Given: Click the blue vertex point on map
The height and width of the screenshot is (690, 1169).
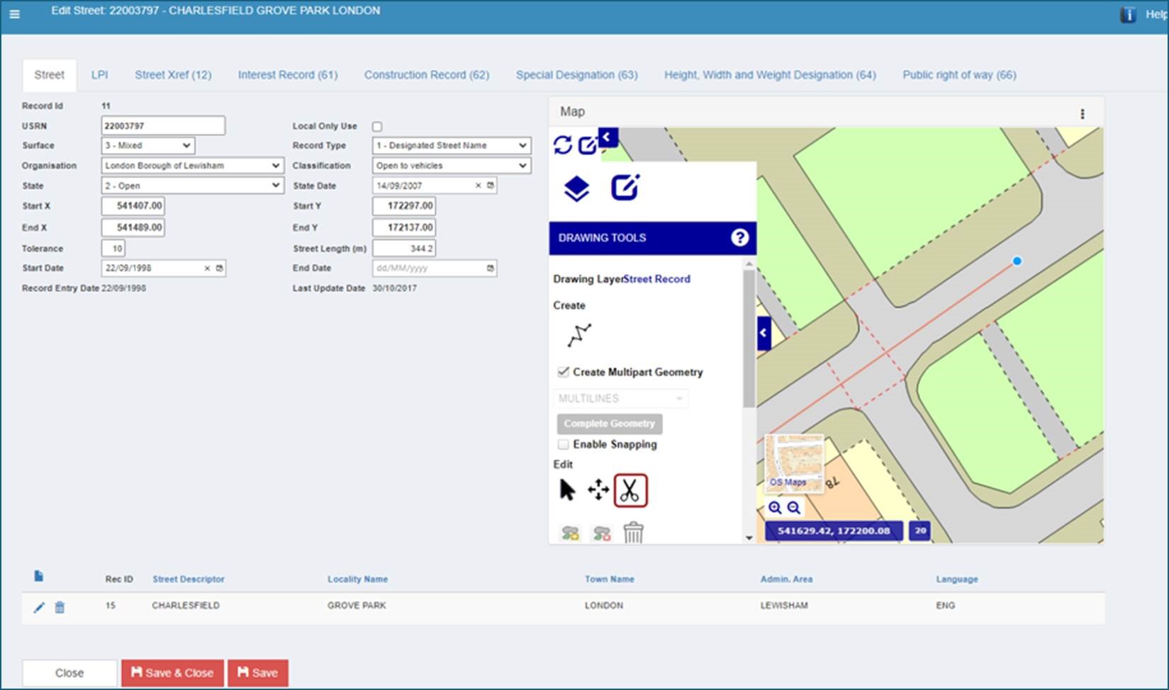Looking at the screenshot, I should (1017, 261).
